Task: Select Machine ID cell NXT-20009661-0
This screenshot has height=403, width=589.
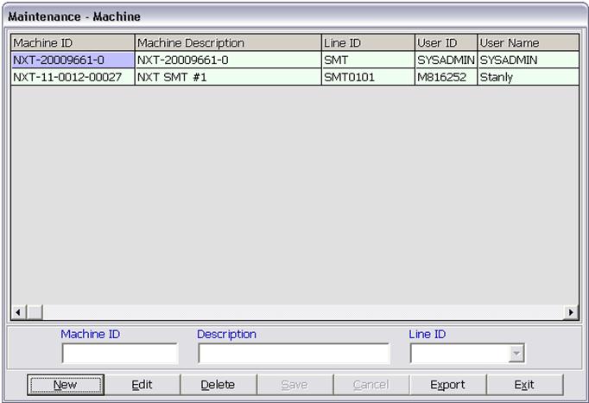Action: (73, 60)
